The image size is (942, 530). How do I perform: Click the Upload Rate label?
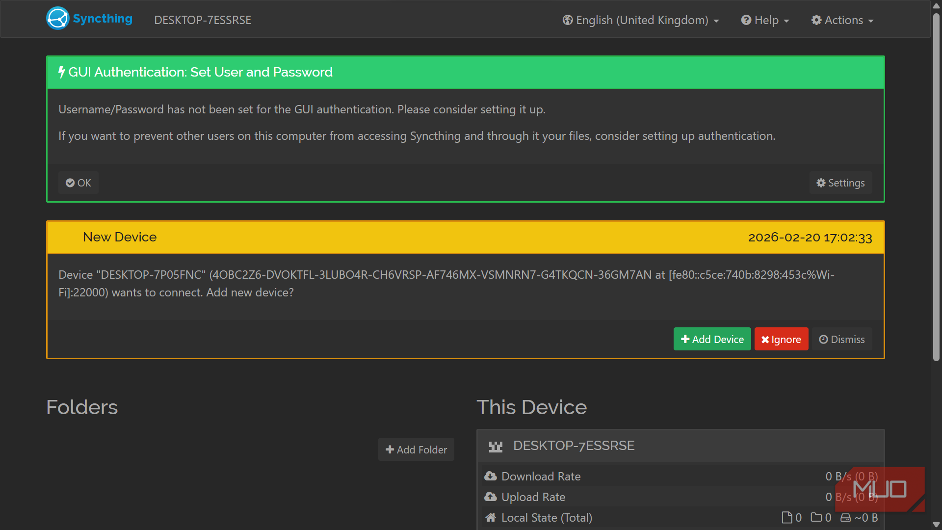click(x=533, y=497)
